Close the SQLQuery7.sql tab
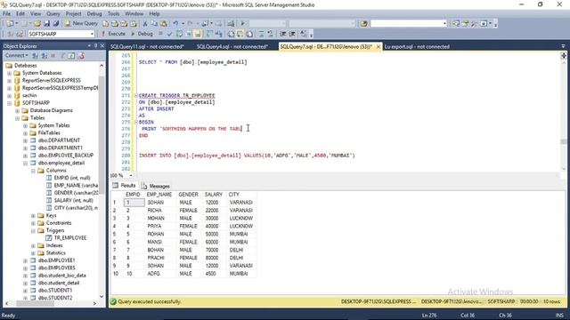Screen dimensions: 570x320 [x=378, y=47]
